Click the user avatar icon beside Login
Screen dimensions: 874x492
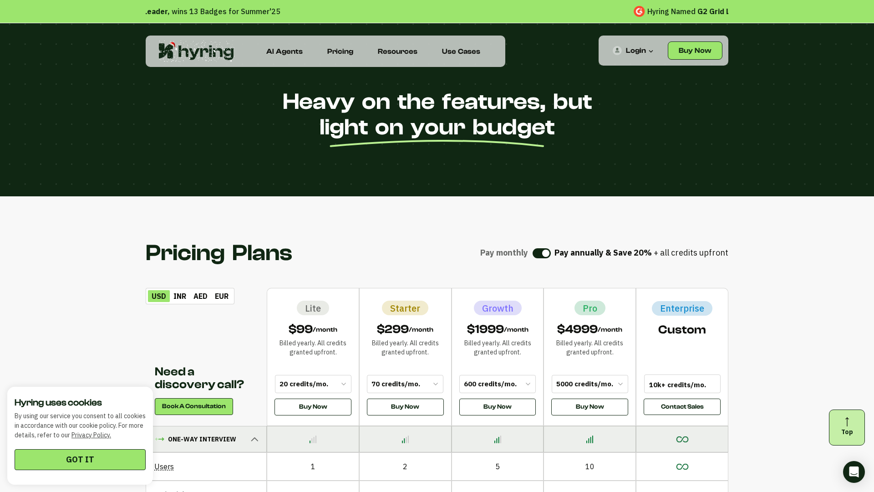pyautogui.click(x=617, y=51)
